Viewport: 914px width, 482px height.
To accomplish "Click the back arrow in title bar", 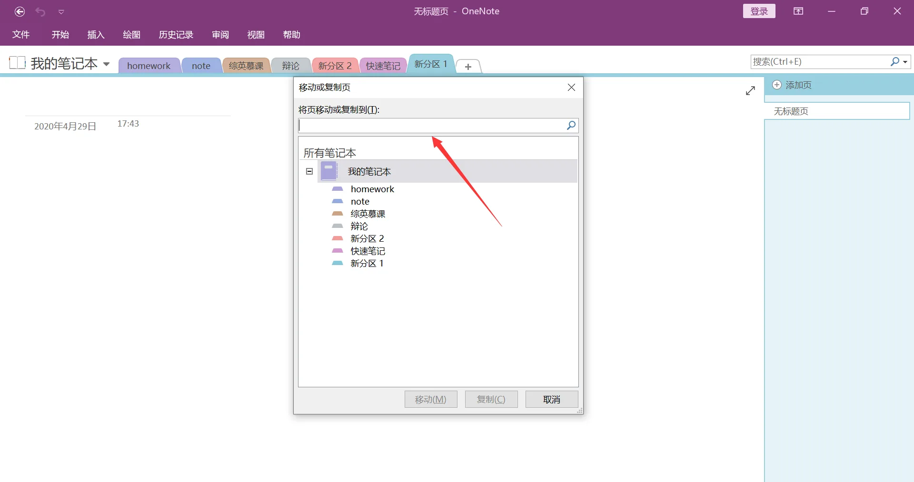I will coord(20,11).
